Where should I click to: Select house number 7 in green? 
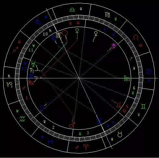[x=131, y=59]
